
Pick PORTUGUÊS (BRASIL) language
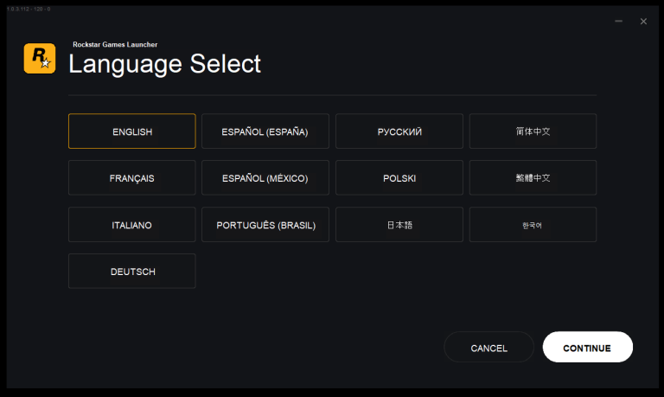[x=265, y=225]
